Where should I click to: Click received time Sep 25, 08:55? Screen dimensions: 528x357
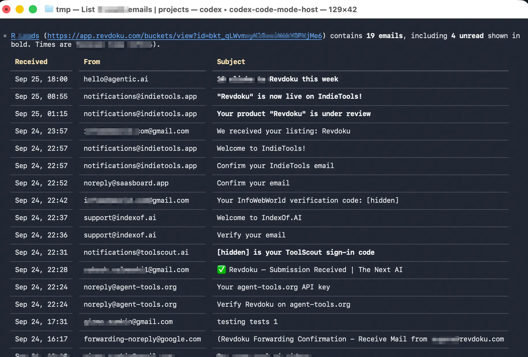pyautogui.click(x=41, y=96)
